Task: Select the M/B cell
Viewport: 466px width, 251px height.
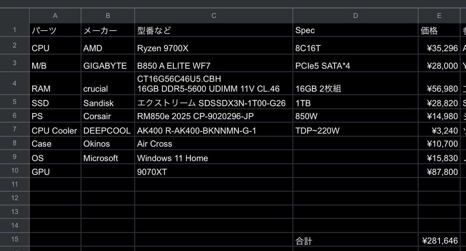Action: (55, 63)
